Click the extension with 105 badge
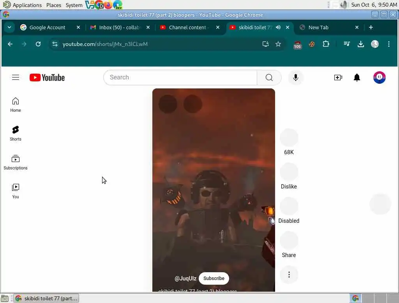Image resolution: width=399 pixels, height=303 pixels. [x=297, y=44]
